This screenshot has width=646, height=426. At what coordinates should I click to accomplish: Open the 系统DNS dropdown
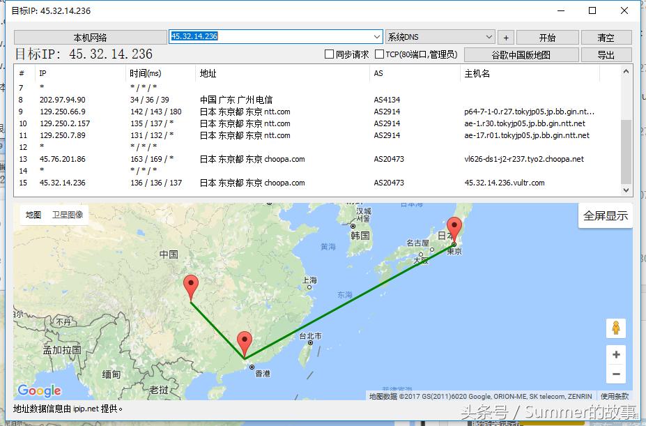(x=487, y=36)
